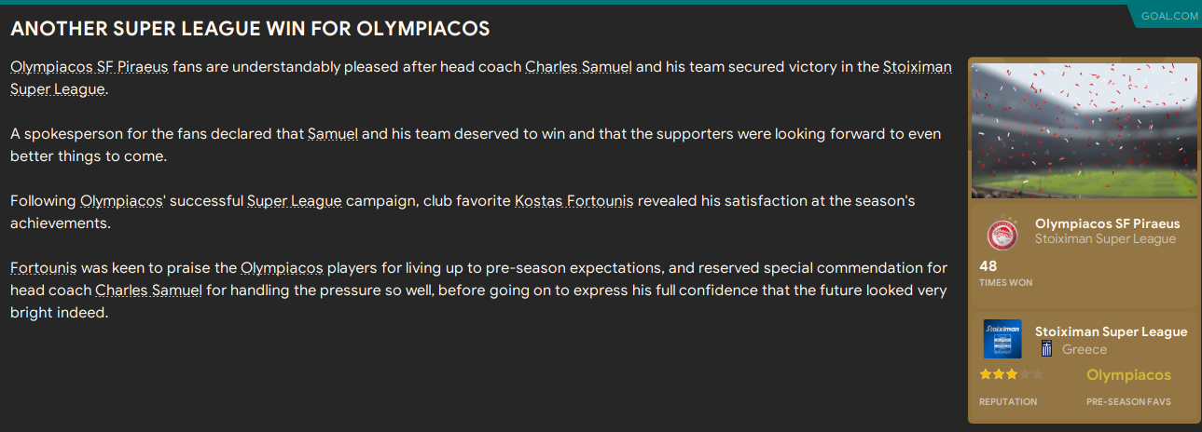Viewport: 1202px width, 432px height.
Task: Click the Greece flag icon
Action: 1047,349
